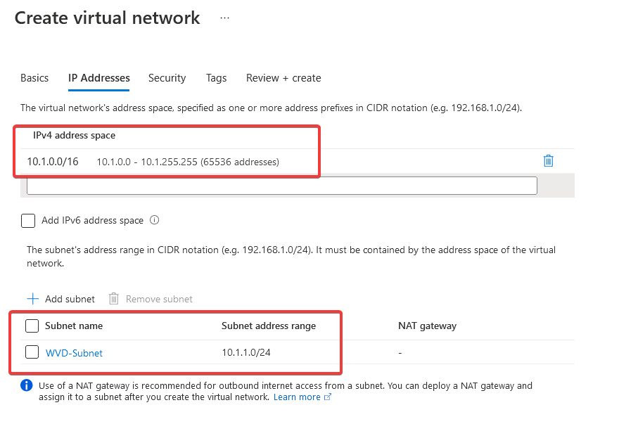Viewport: 619px width, 424px height.
Task: Click the Remove subnet trash icon
Action: [114, 298]
